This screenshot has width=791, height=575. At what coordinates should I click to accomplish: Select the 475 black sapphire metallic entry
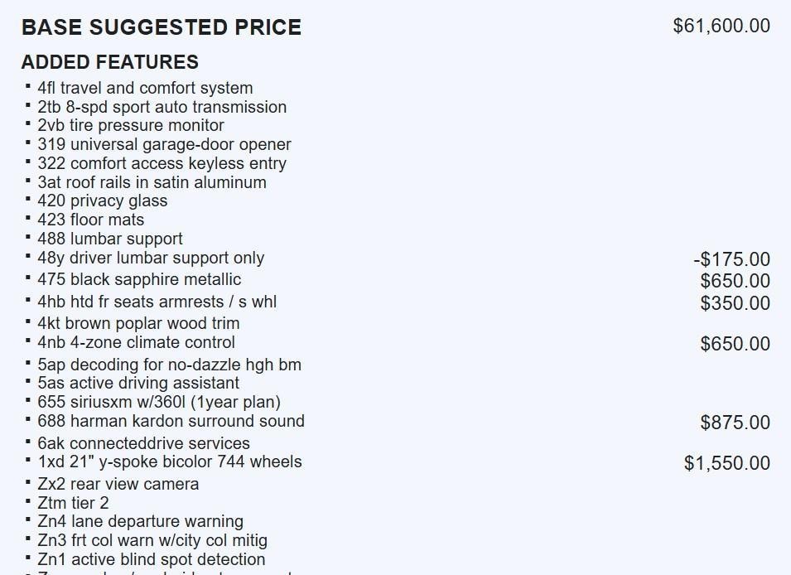pos(139,279)
